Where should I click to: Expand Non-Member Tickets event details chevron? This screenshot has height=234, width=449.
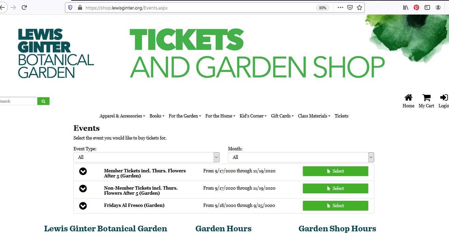tap(83, 189)
